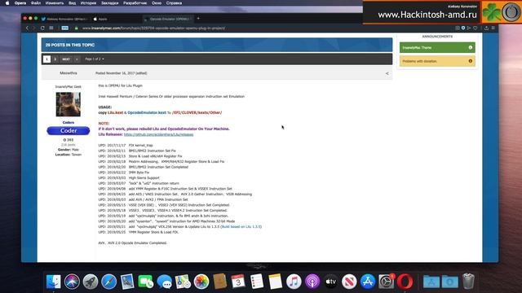Switch to the Twitter tab
The width and height of the screenshot is (522, 293).
pos(64,19)
